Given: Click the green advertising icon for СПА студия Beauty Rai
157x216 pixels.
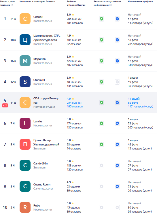Looking at the screenshot, I should point(101,103).
